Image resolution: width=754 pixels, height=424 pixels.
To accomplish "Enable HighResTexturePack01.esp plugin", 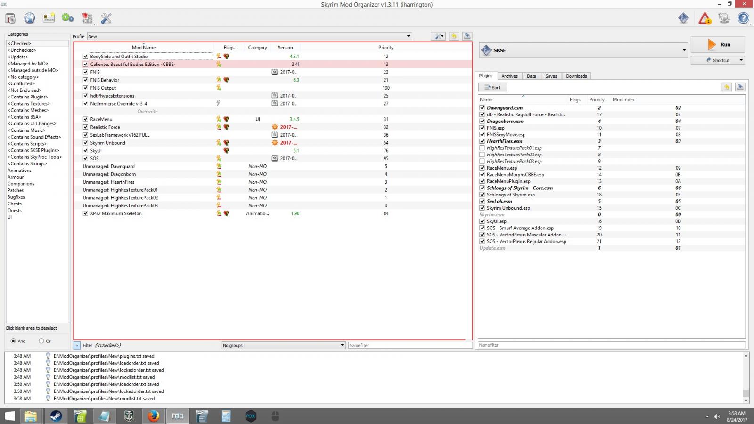I will click(482, 148).
